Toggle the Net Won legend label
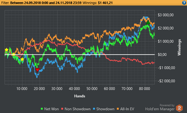 coord(51,109)
